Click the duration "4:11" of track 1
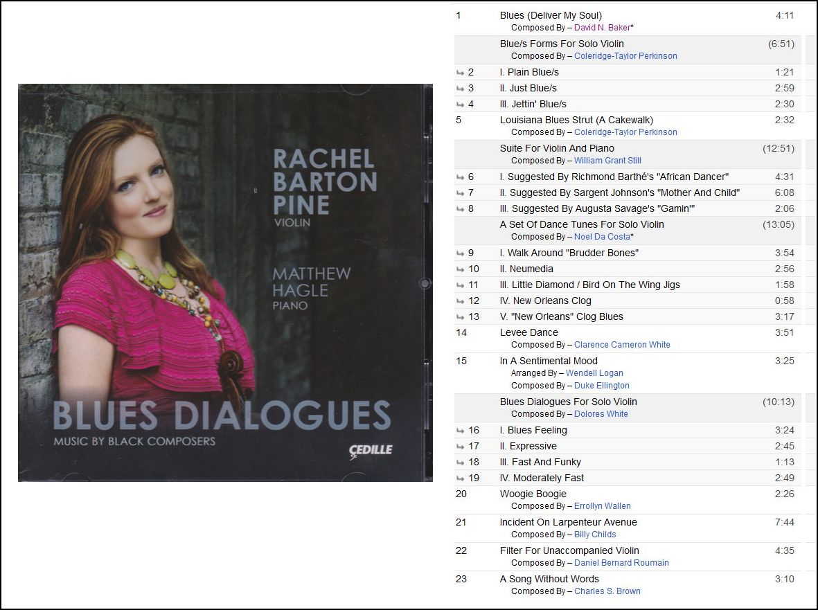 pos(785,16)
